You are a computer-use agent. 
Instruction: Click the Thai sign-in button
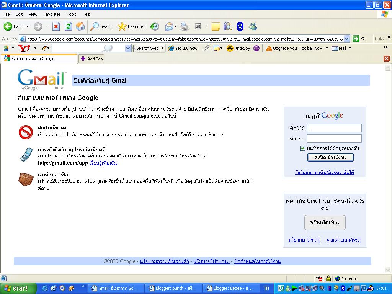click(330, 157)
